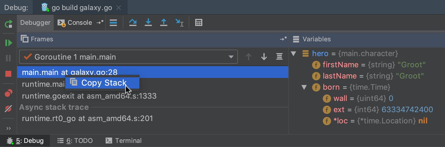Click the Step Into icon

[x=148, y=23]
